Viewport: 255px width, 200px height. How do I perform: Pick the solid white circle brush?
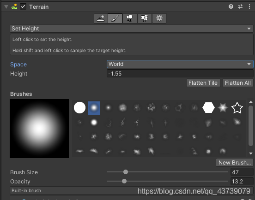[79, 108]
